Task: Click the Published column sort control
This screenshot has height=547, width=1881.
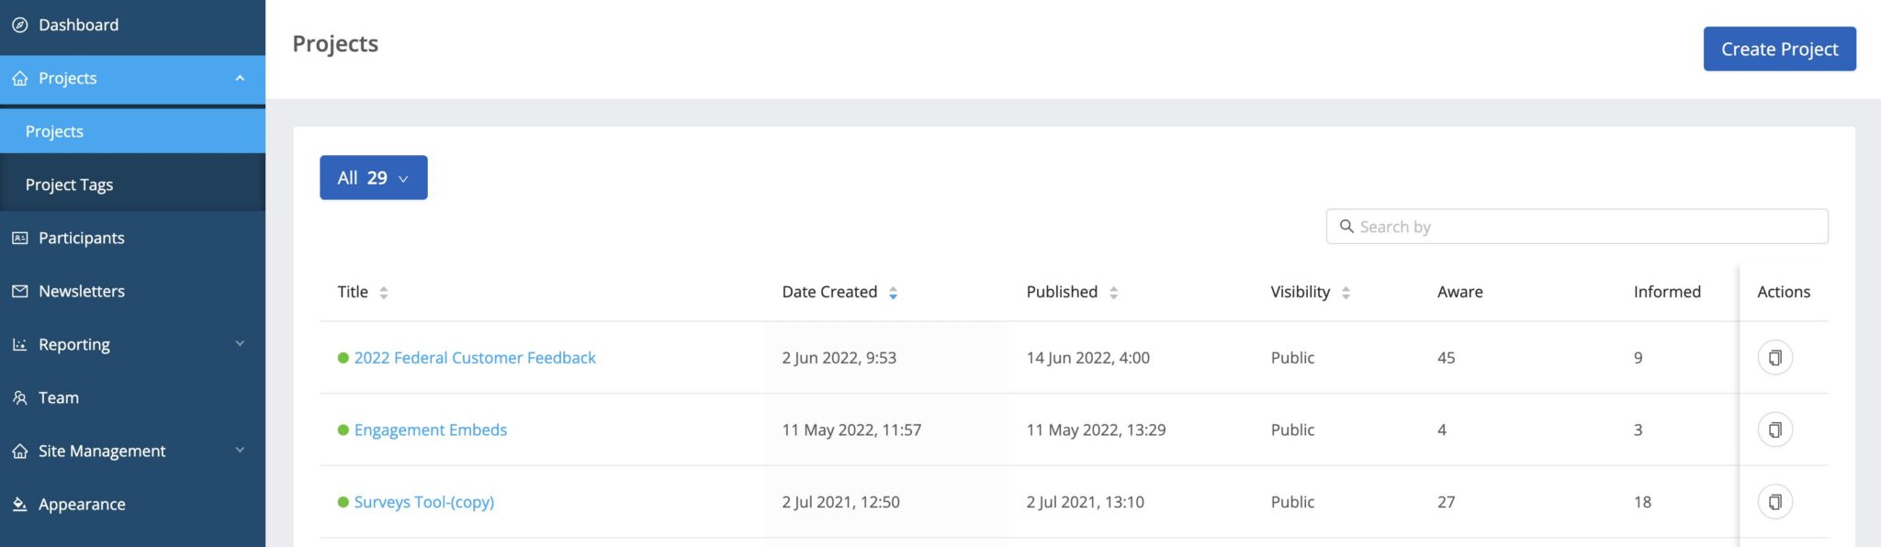Action: click(x=1113, y=292)
